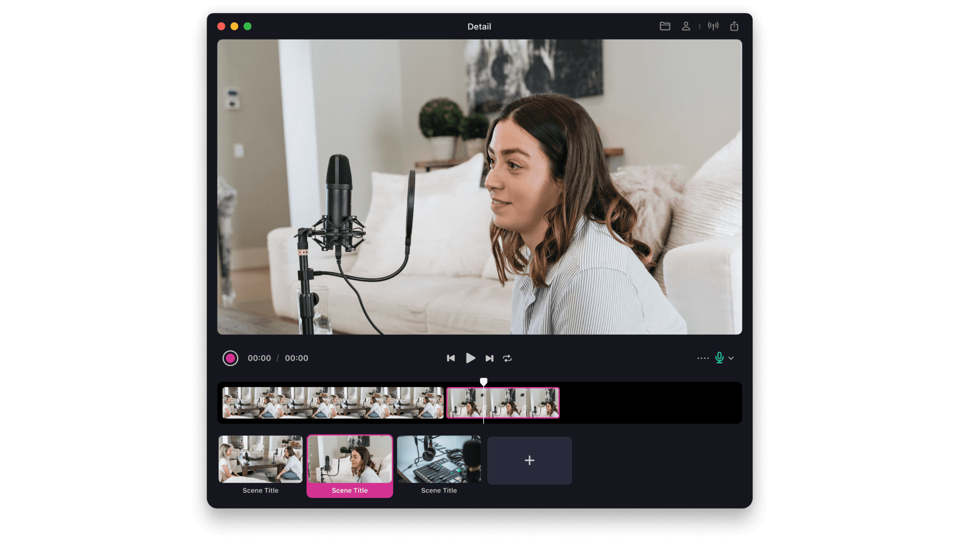960x540 pixels.
Task: Toggle loop playback
Action: (x=507, y=358)
